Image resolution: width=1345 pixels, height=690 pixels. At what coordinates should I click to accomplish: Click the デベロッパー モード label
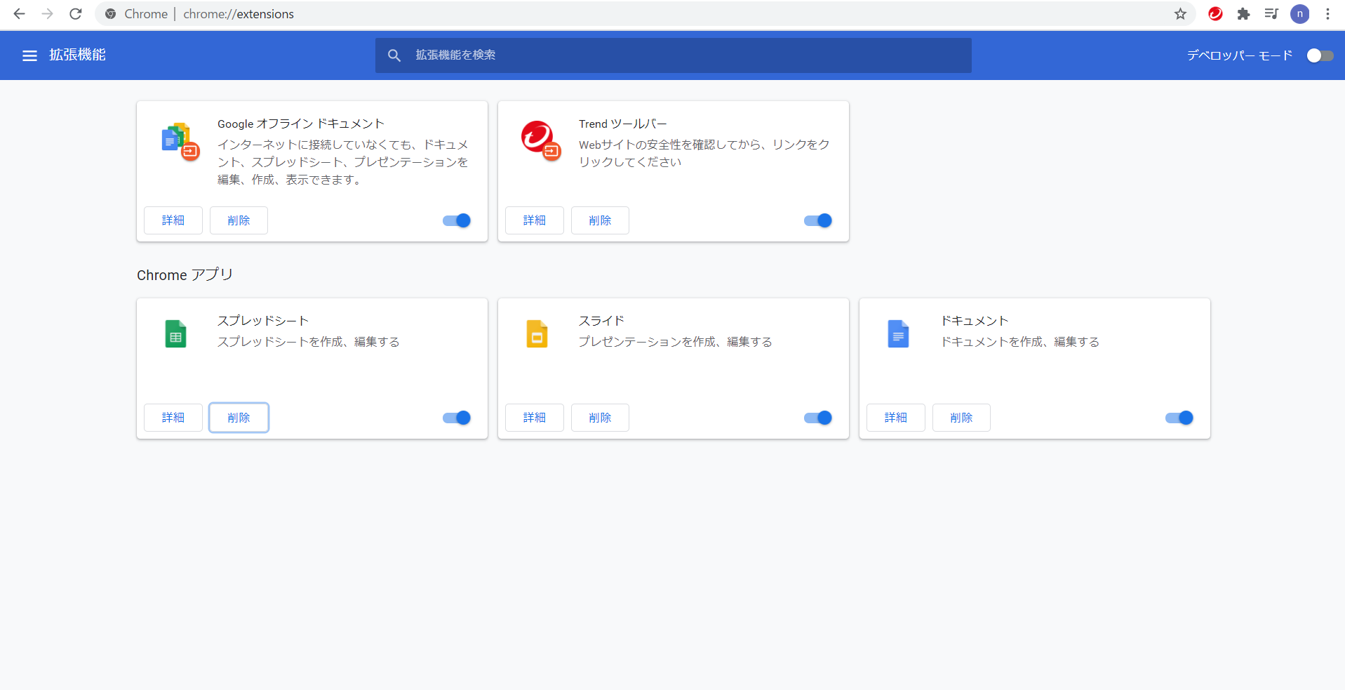[1240, 55]
